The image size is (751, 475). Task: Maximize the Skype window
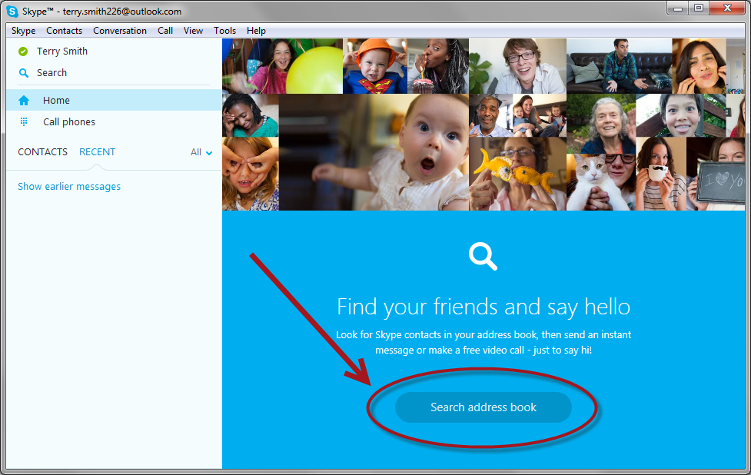click(698, 8)
